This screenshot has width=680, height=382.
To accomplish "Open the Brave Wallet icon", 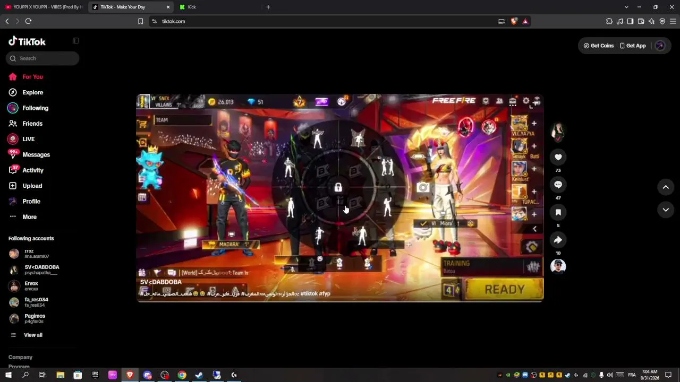I will click(641, 21).
